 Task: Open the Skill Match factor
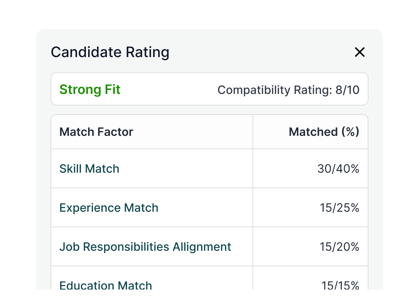pos(89,169)
